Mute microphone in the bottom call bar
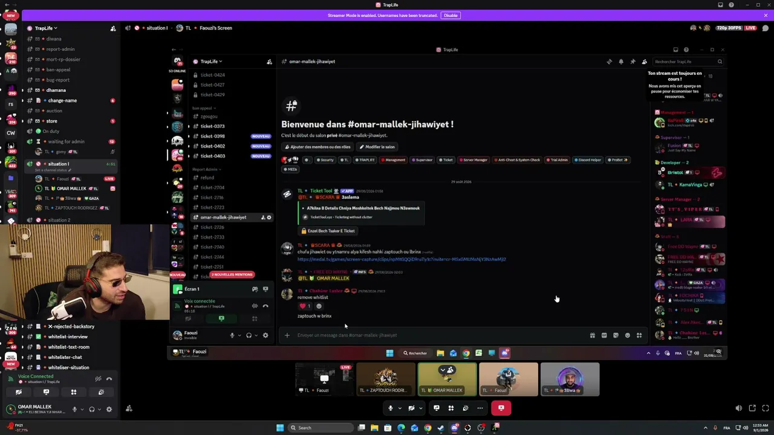The height and width of the screenshot is (435, 774). 391,408
